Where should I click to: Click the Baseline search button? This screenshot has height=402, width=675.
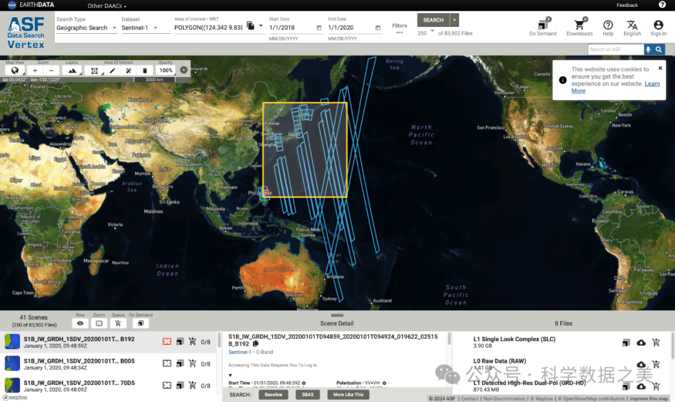[x=273, y=394]
